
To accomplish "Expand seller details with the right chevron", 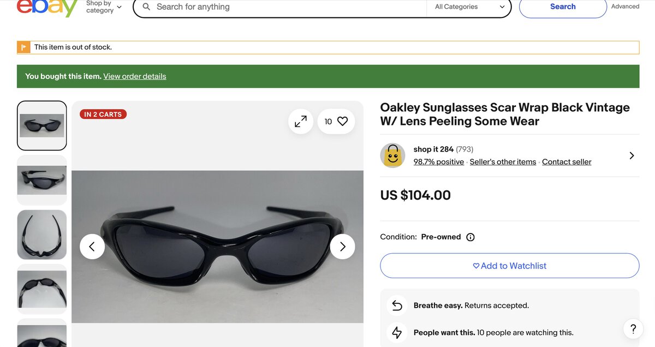I will pyautogui.click(x=632, y=155).
